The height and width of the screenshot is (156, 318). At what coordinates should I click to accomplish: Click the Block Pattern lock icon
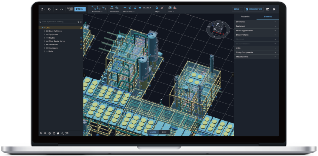tap(112, 8)
